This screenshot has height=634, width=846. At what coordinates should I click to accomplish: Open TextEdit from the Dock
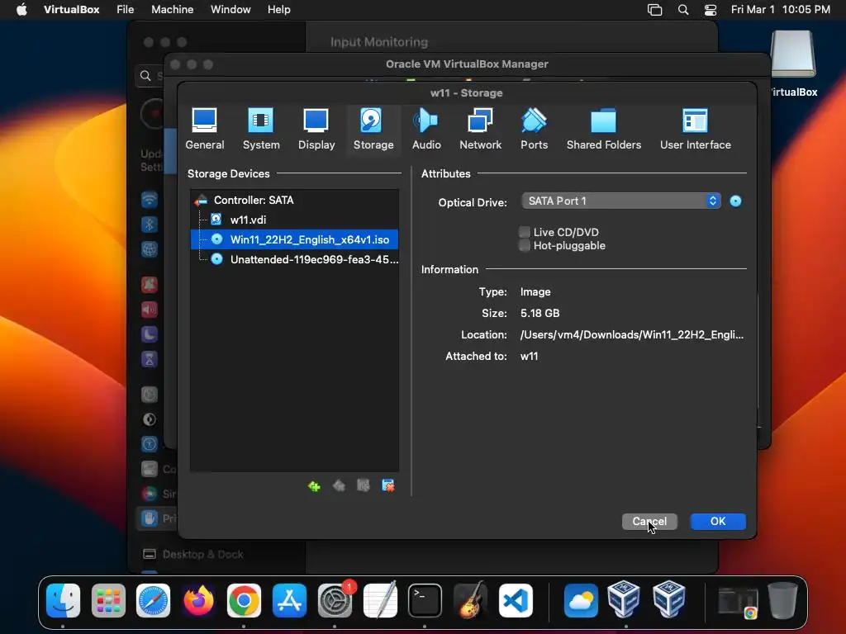380,601
